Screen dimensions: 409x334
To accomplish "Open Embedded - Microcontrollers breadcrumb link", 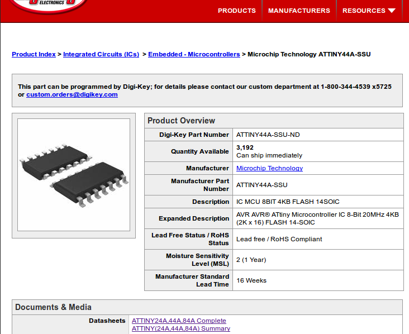I will tap(194, 54).
